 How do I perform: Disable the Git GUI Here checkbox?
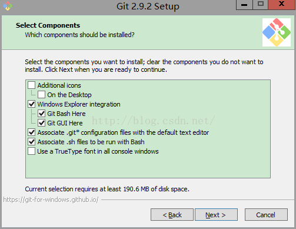(x=41, y=123)
